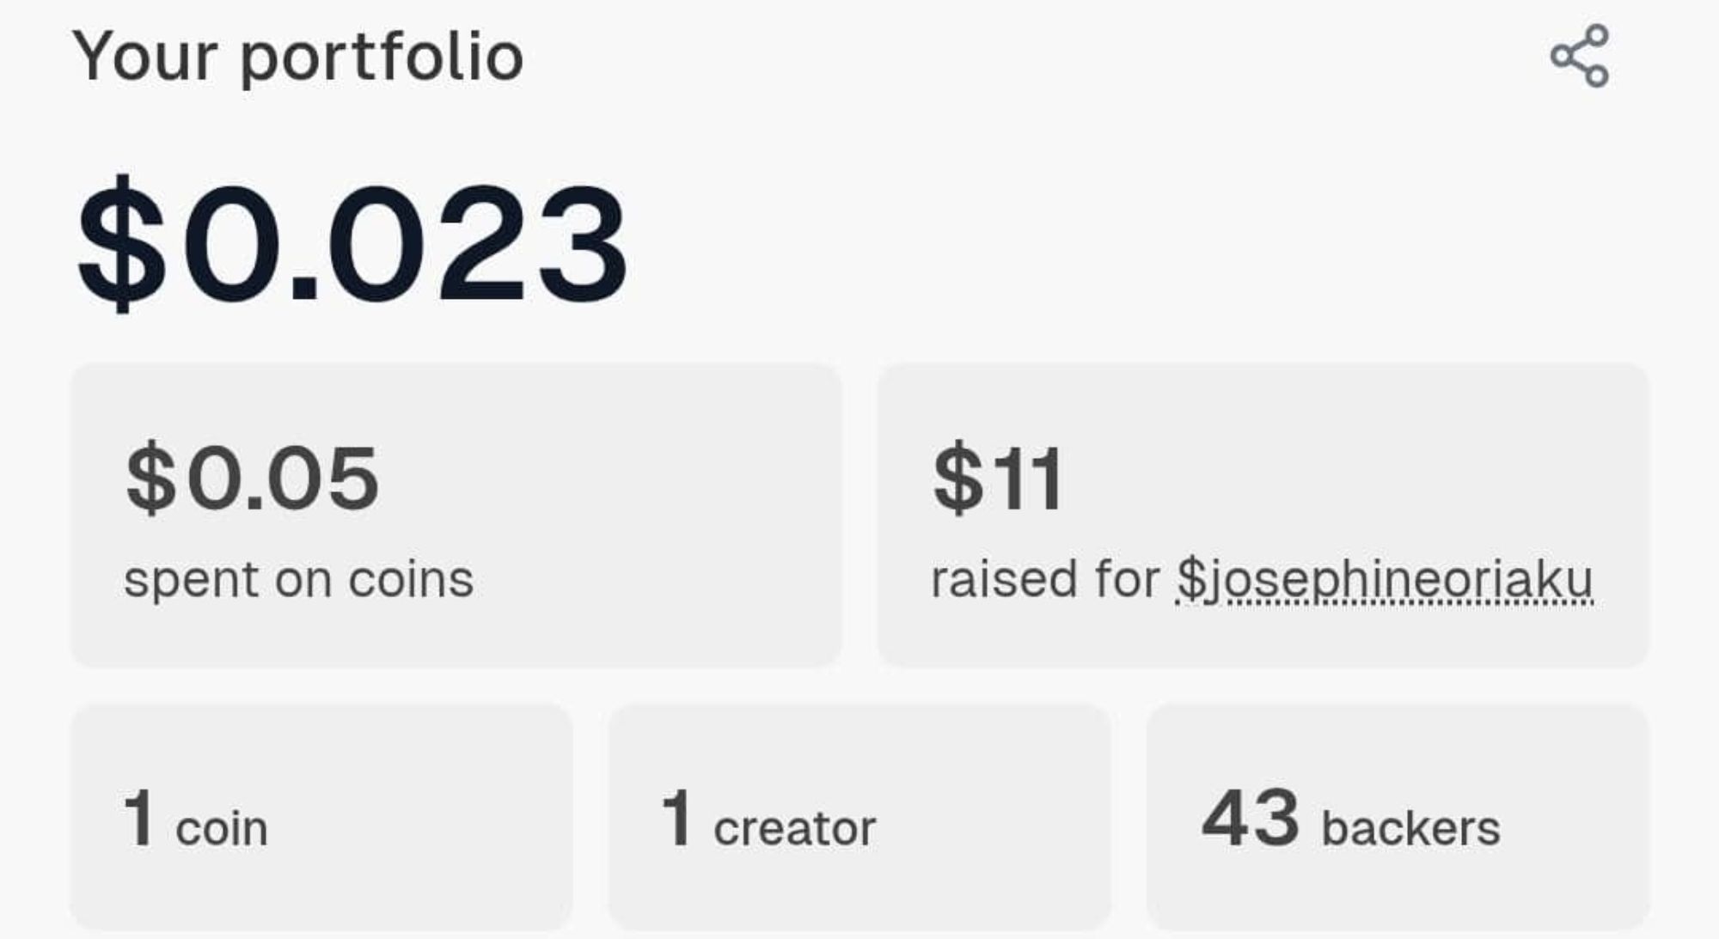Click the word creator
This screenshot has height=939, width=1719.
[794, 829]
